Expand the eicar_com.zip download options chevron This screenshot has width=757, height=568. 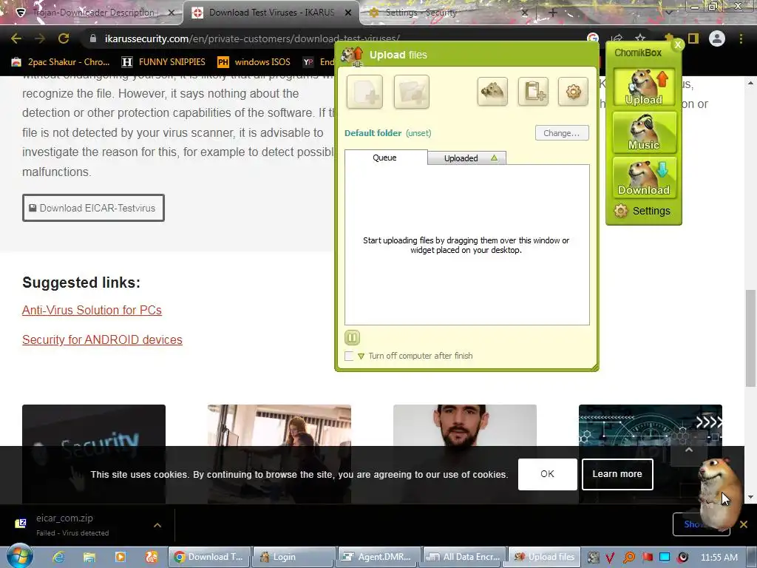[157, 525]
